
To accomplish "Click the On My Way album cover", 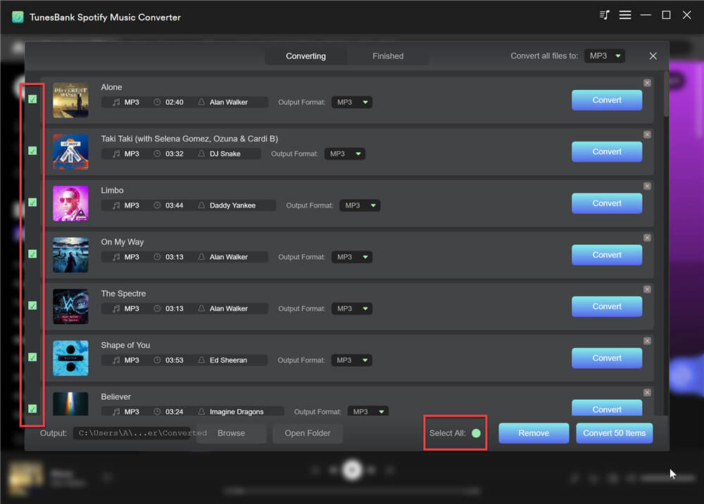I will coord(70,255).
